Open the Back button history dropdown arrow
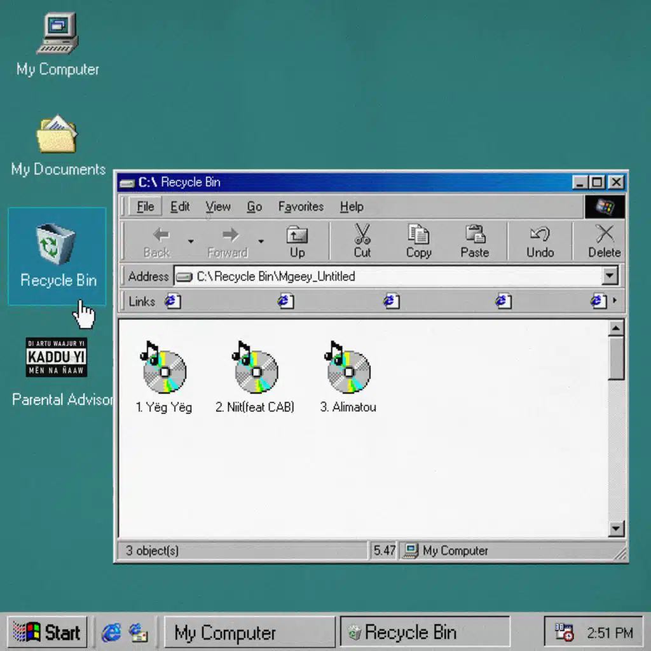This screenshot has width=651, height=651. [x=190, y=241]
